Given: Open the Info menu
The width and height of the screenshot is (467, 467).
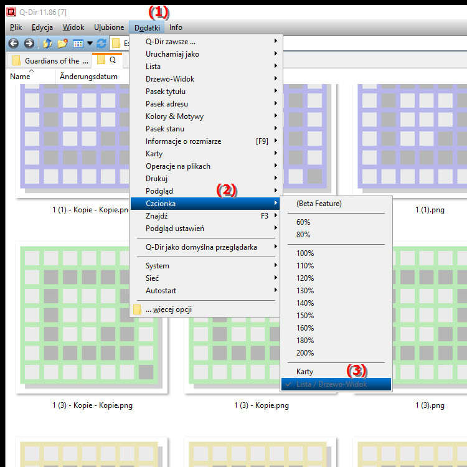Looking at the screenshot, I should (x=176, y=27).
